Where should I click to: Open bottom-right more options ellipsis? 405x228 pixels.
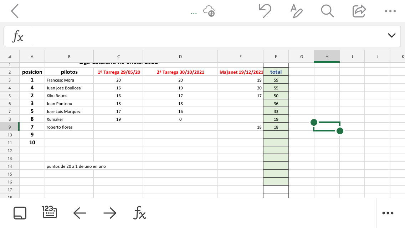click(388, 213)
